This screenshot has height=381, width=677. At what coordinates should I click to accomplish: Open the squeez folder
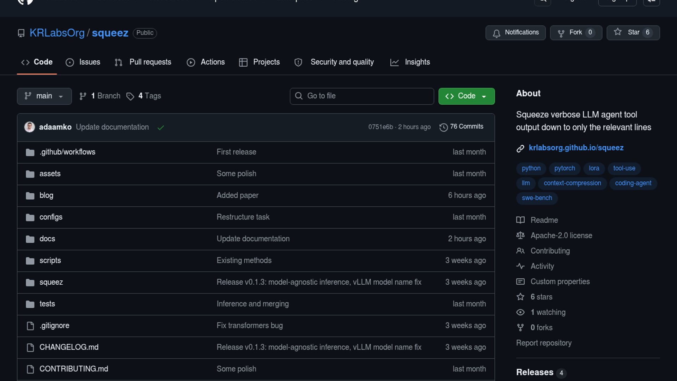(x=51, y=282)
